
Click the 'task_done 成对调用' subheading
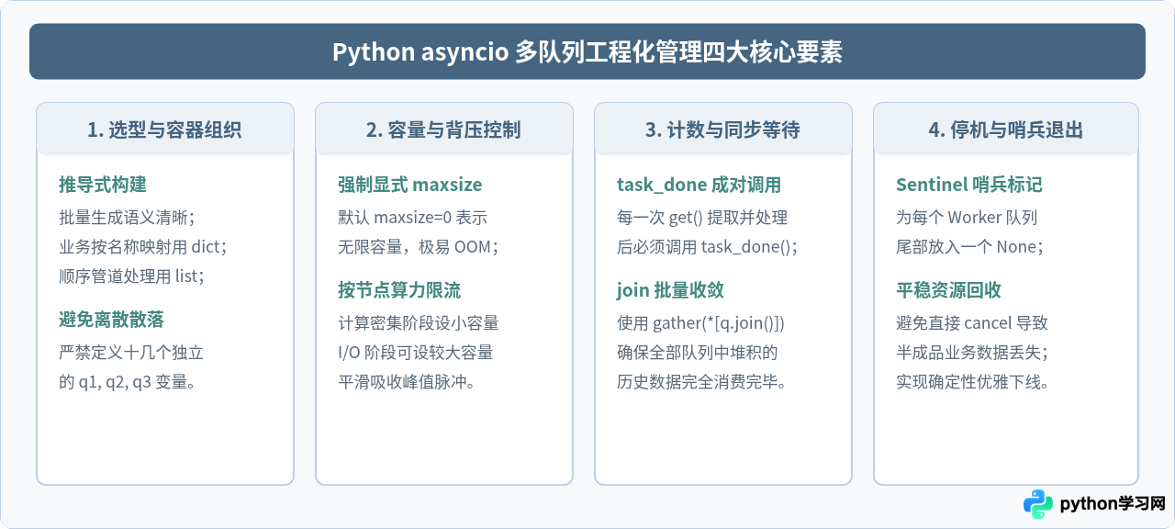pyautogui.click(x=699, y=185)
